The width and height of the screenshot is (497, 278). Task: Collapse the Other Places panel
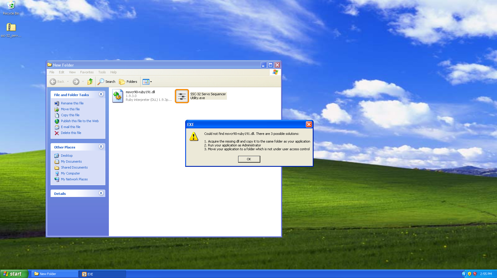coord(101,147)
